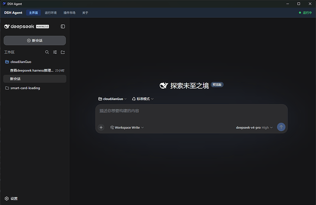Click the 运行中 status indicator

point(305,13)
